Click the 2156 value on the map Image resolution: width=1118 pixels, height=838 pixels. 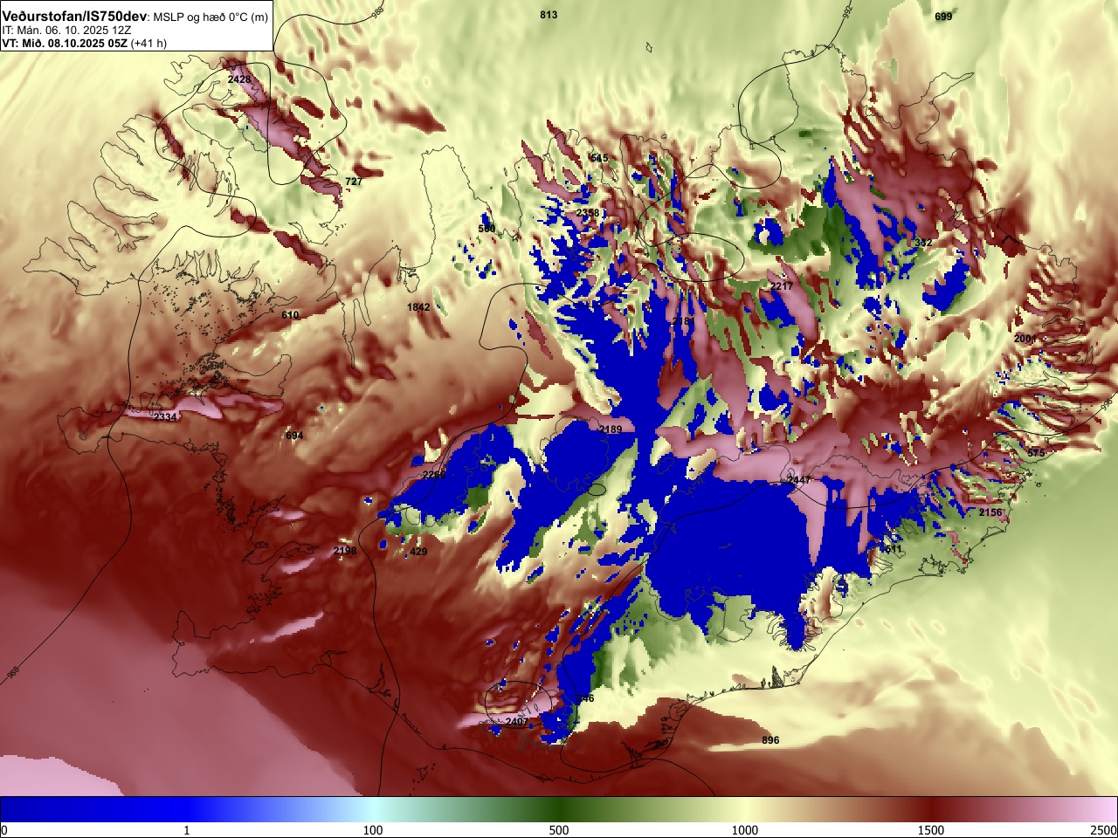coord(990,512)
